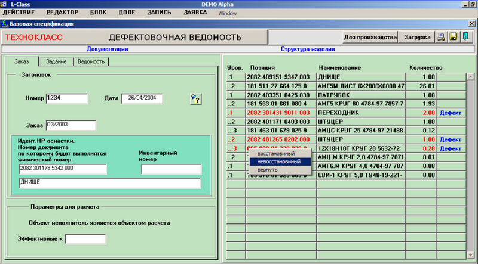
Task: Click the Структура изделия header link
Action: coord(308,49)
